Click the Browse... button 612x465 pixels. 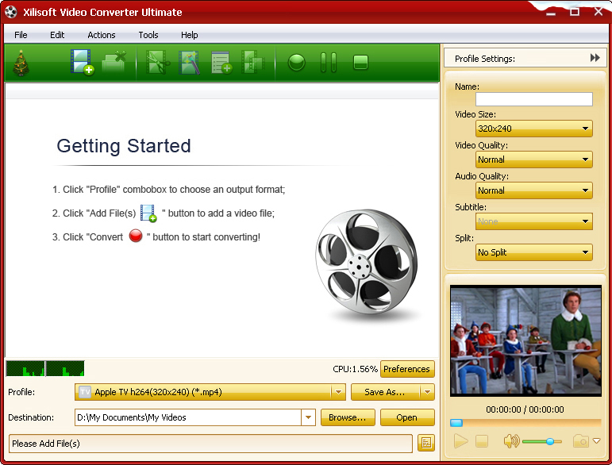pos(348,417)
